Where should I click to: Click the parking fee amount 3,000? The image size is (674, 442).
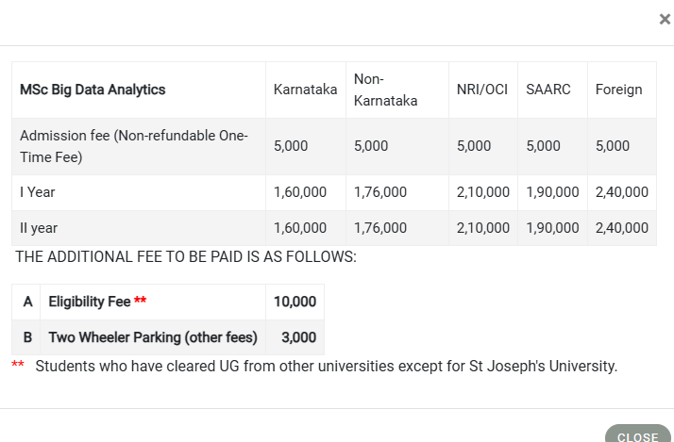[298, 337]
